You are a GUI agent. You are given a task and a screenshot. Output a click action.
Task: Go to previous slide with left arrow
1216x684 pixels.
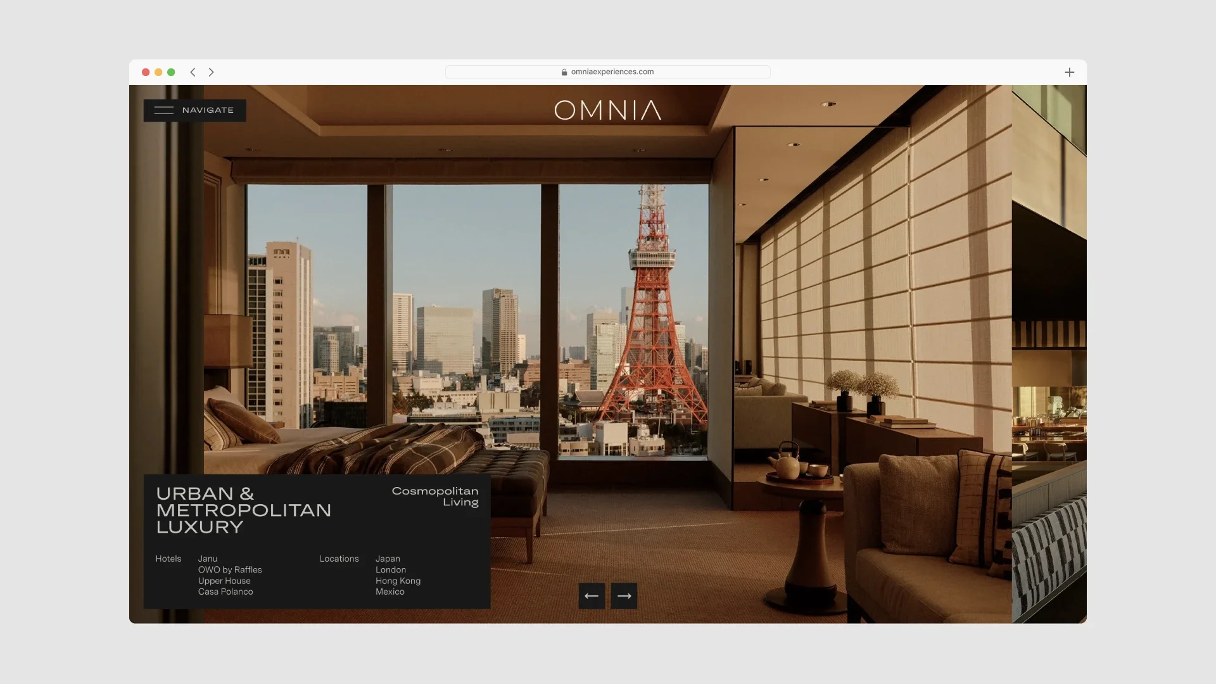tap(592, 596)
